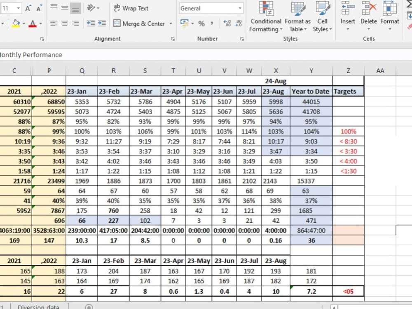Open text orientation options

[x=93, y=8]
